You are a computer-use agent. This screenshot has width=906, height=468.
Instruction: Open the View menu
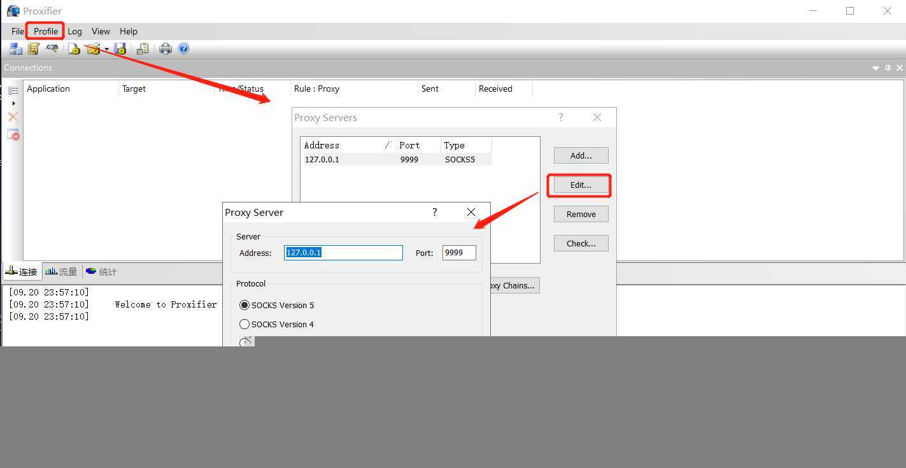pyautogui.click(x=101, y=31)
